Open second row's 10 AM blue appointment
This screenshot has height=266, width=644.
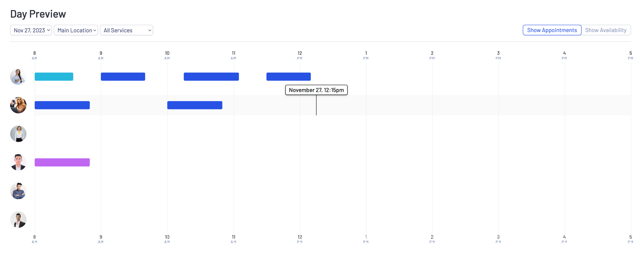click(195, 105)
